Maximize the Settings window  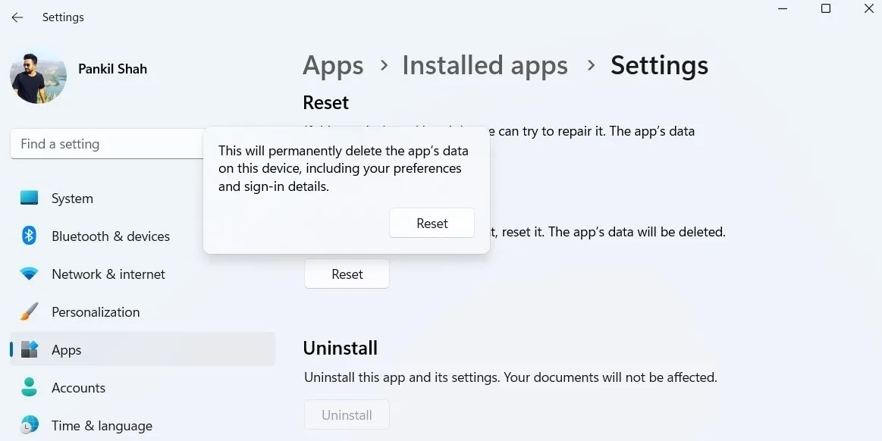(826, 9)
